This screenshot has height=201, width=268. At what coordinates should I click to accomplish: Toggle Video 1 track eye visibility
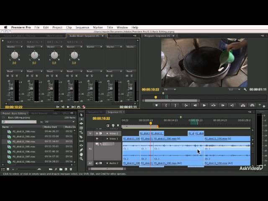[x=97, y=139]
